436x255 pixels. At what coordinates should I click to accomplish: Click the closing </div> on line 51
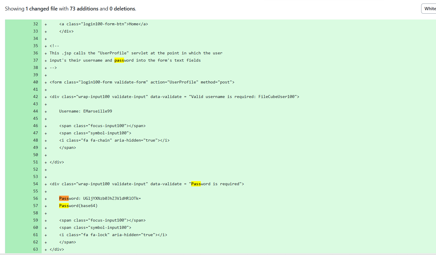(57, 162)
